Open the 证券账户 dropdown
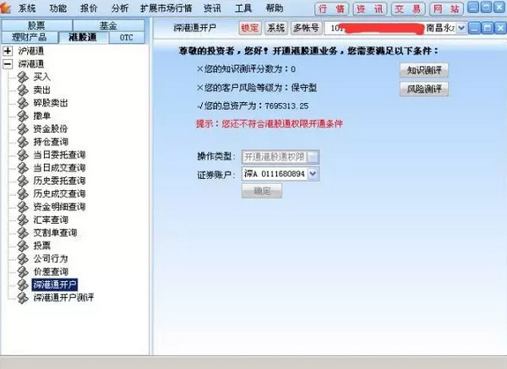This screenshot has width=507, height=369. click(x=313, y=174)
